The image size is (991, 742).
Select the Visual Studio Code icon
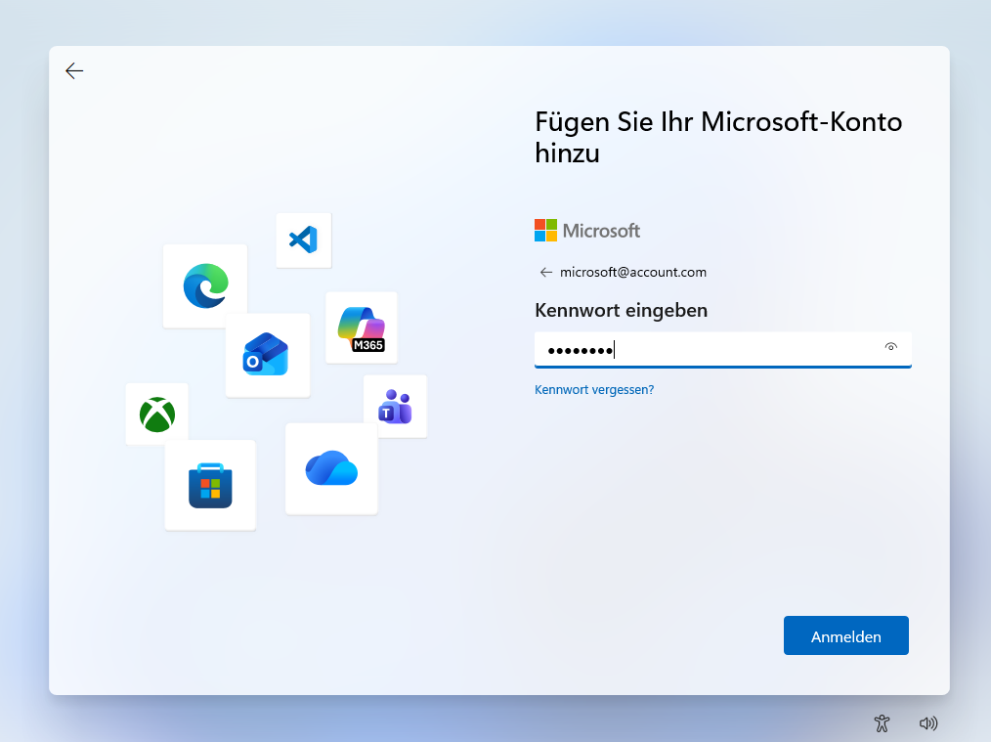pyautogui.click(x=303, y=240)
